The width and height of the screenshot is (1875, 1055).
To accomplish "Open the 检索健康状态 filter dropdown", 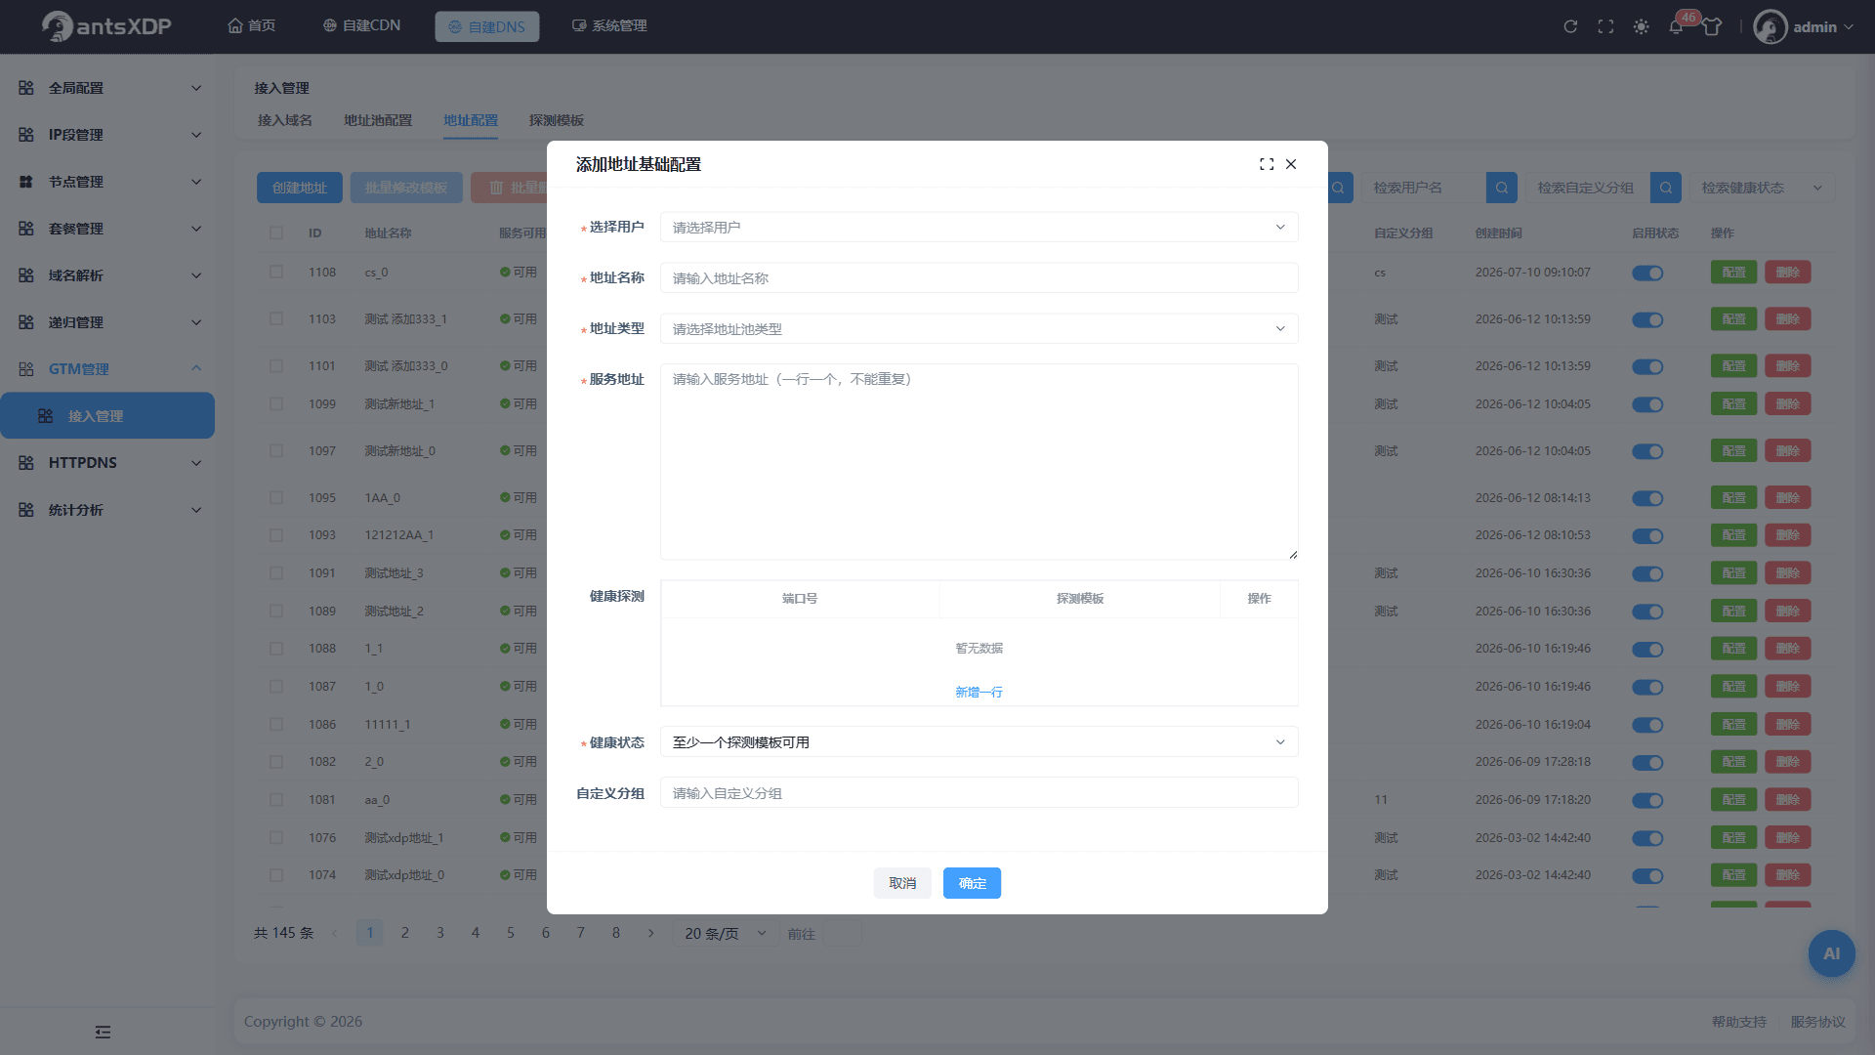I will coord(1761,188).
